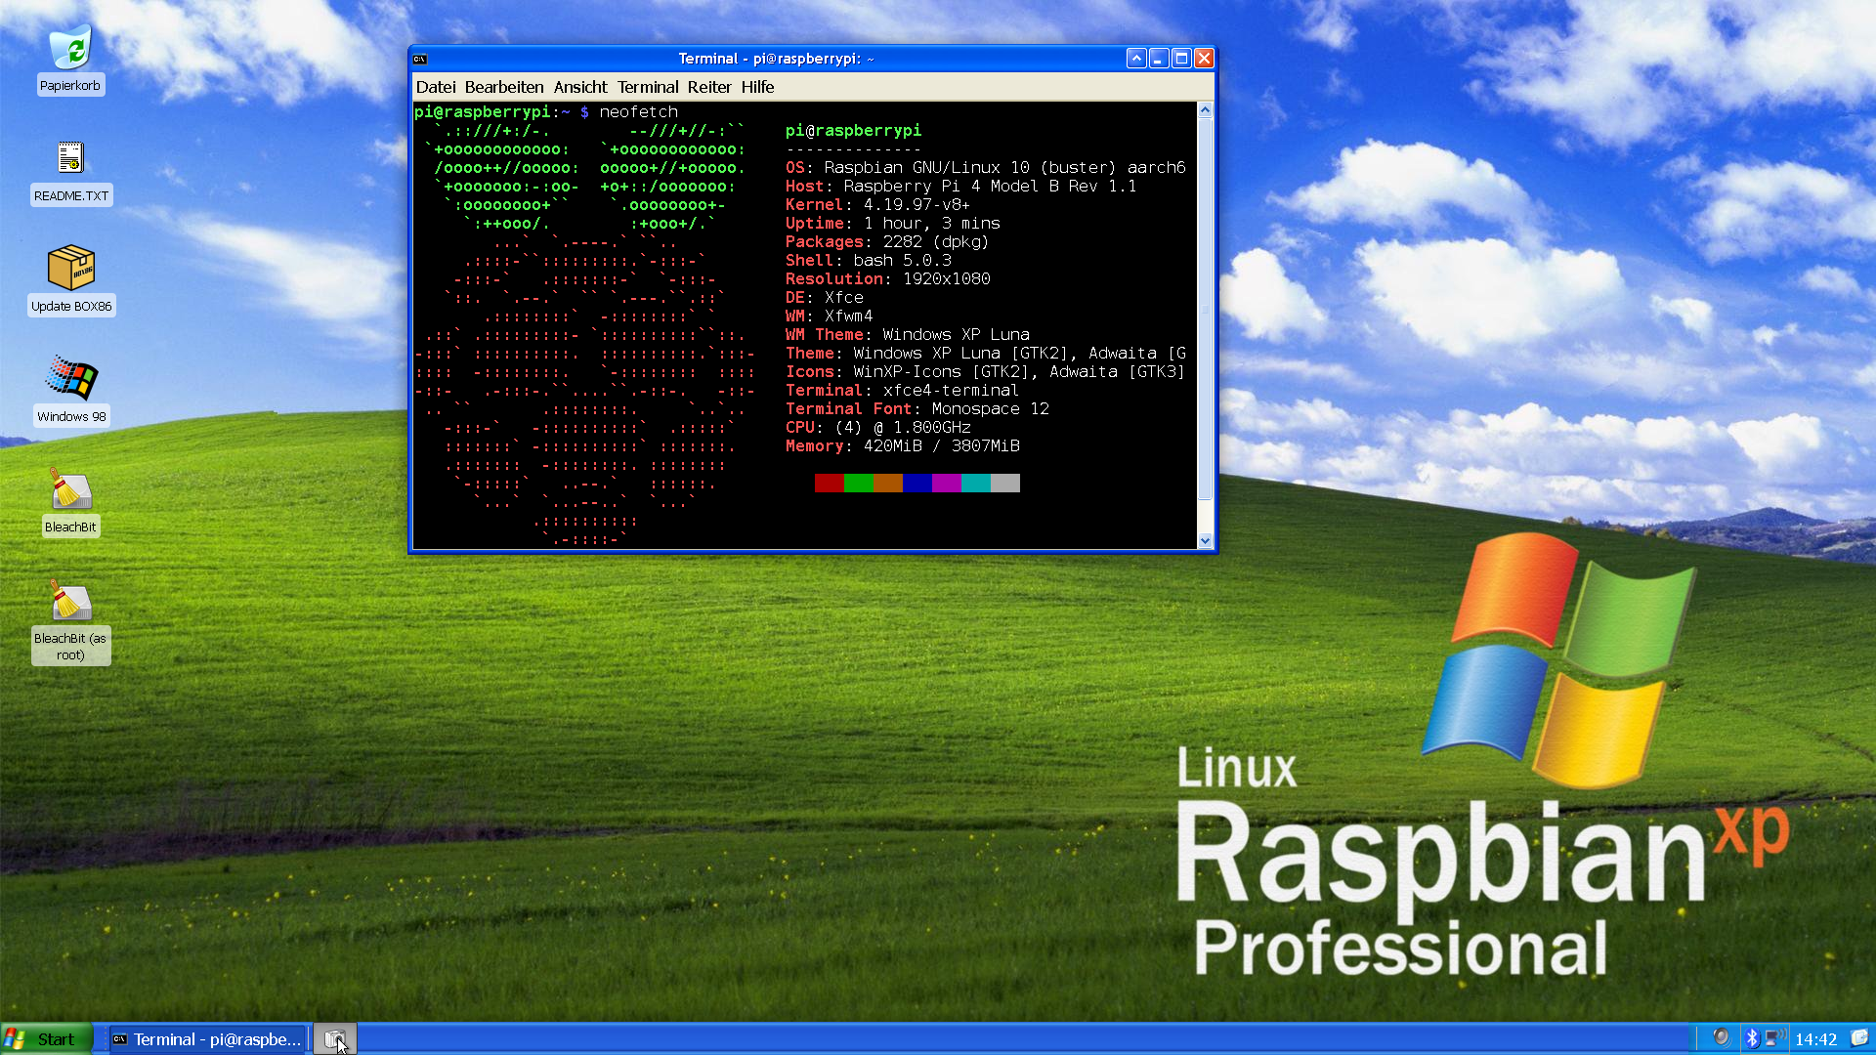Click the 'pi@raspberrypi' heading in neofetch output
Screen dimensions: 1876x1055
853,131
